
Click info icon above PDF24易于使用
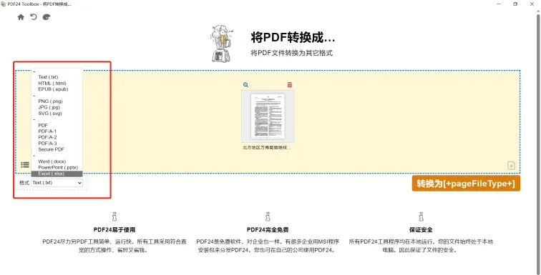coord(114,216)
